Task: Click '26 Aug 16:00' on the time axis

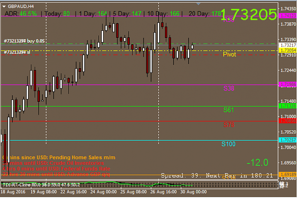Action: click(x=163, y=192)
